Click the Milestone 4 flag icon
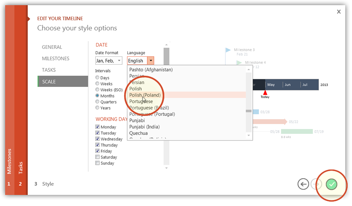 point(239,62)
